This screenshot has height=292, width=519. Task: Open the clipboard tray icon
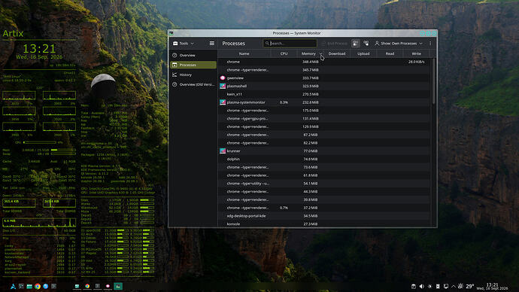coord(414,287)
